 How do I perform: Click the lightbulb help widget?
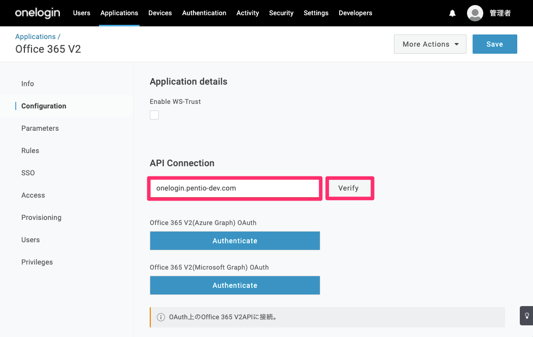tap(526, 316)
